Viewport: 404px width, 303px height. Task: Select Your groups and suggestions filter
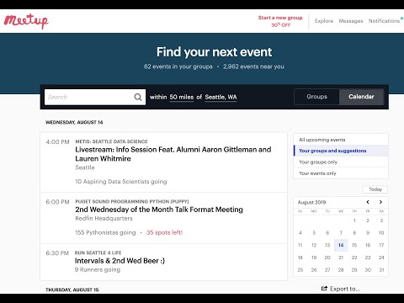(x=341, y=151)
